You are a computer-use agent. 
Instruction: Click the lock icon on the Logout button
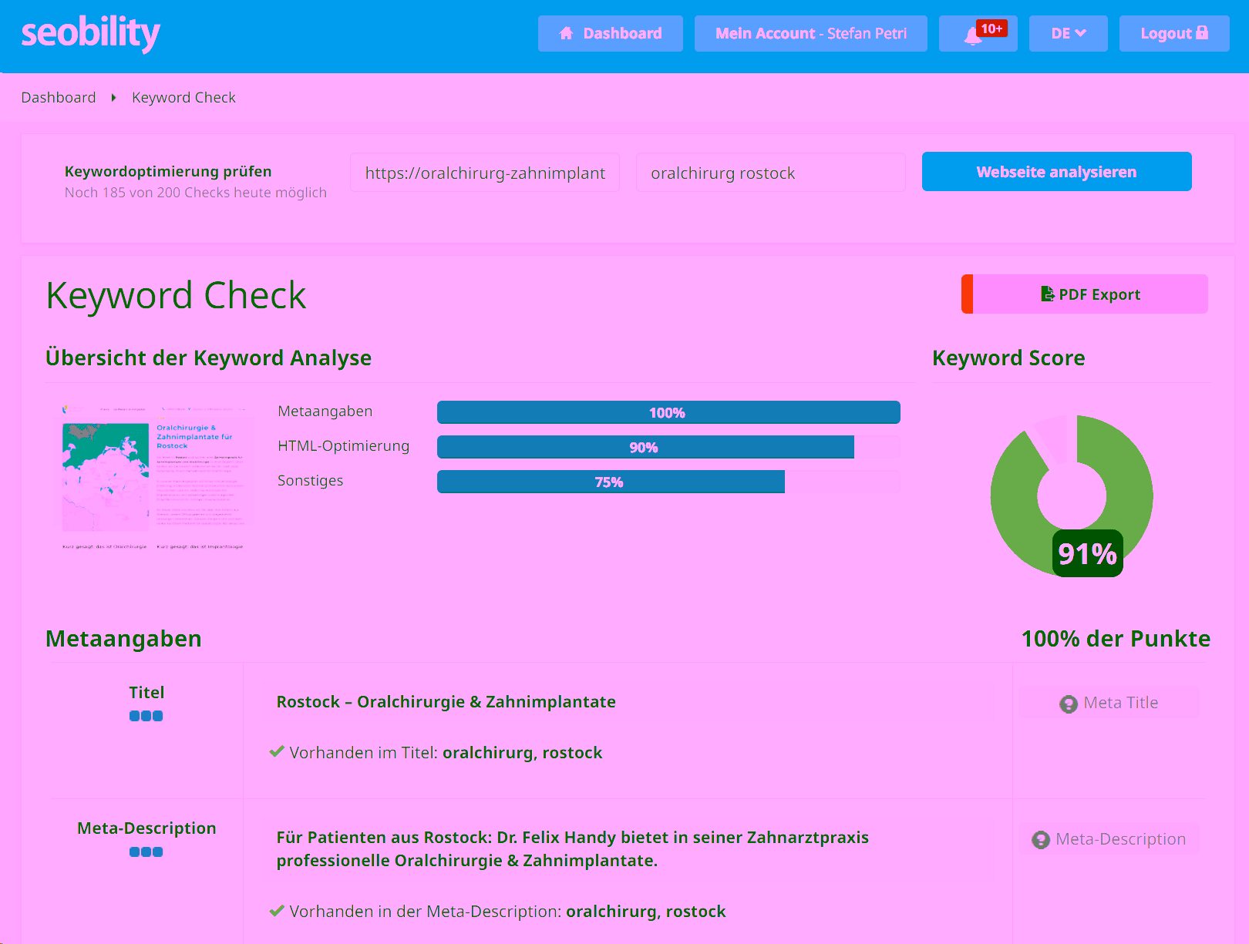tap(1201, 33)
